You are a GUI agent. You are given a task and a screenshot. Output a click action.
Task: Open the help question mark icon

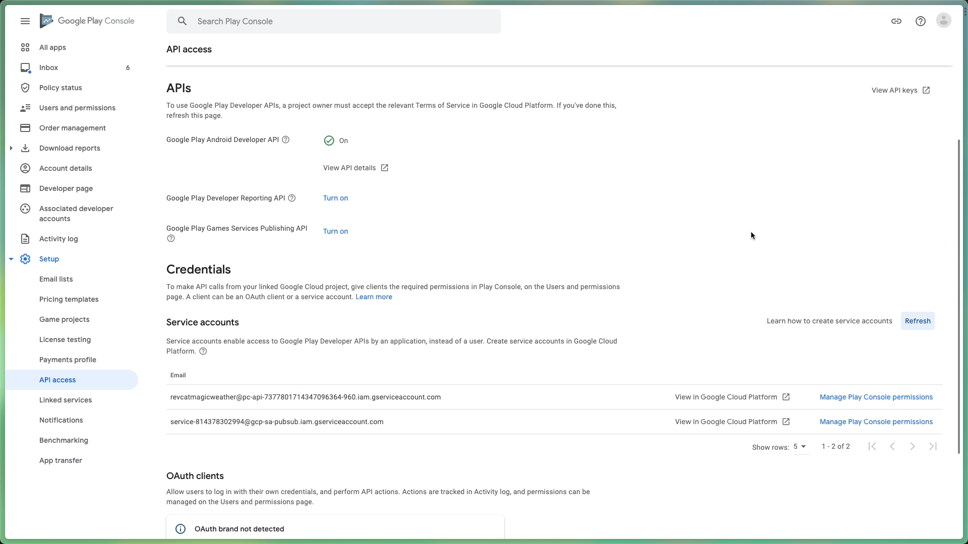(920, 21)
